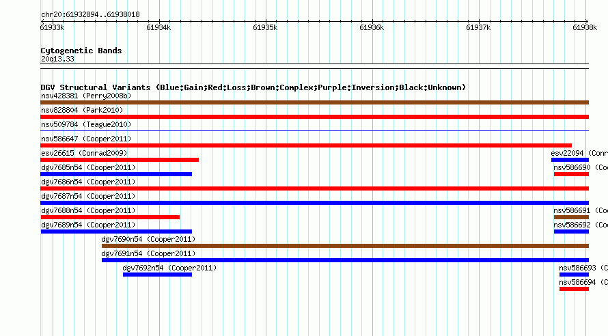Open the nsv586647 (Cooper2011) label
Image resolution: width=608 pixels, height=336 pixels.
[86, 139]
